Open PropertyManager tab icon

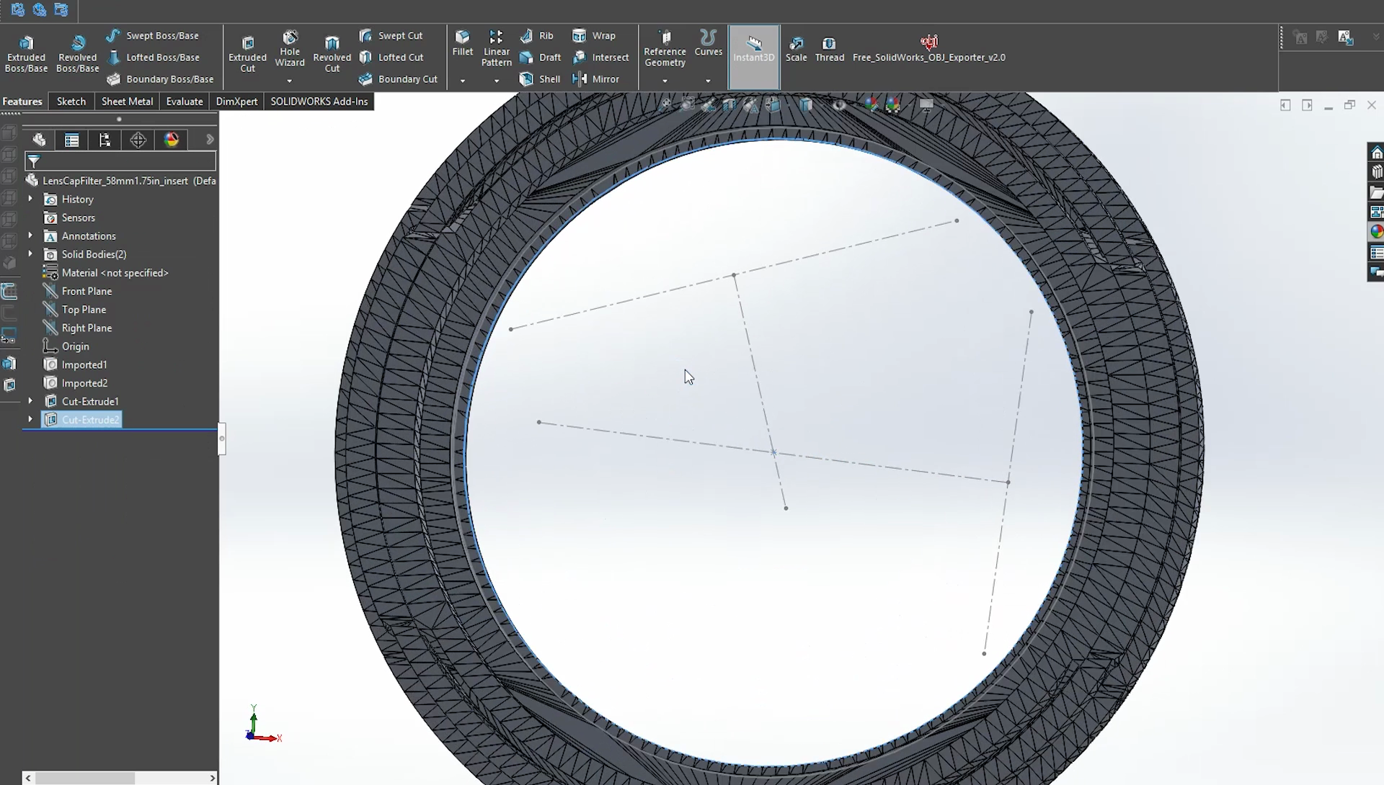click(72, 140)
